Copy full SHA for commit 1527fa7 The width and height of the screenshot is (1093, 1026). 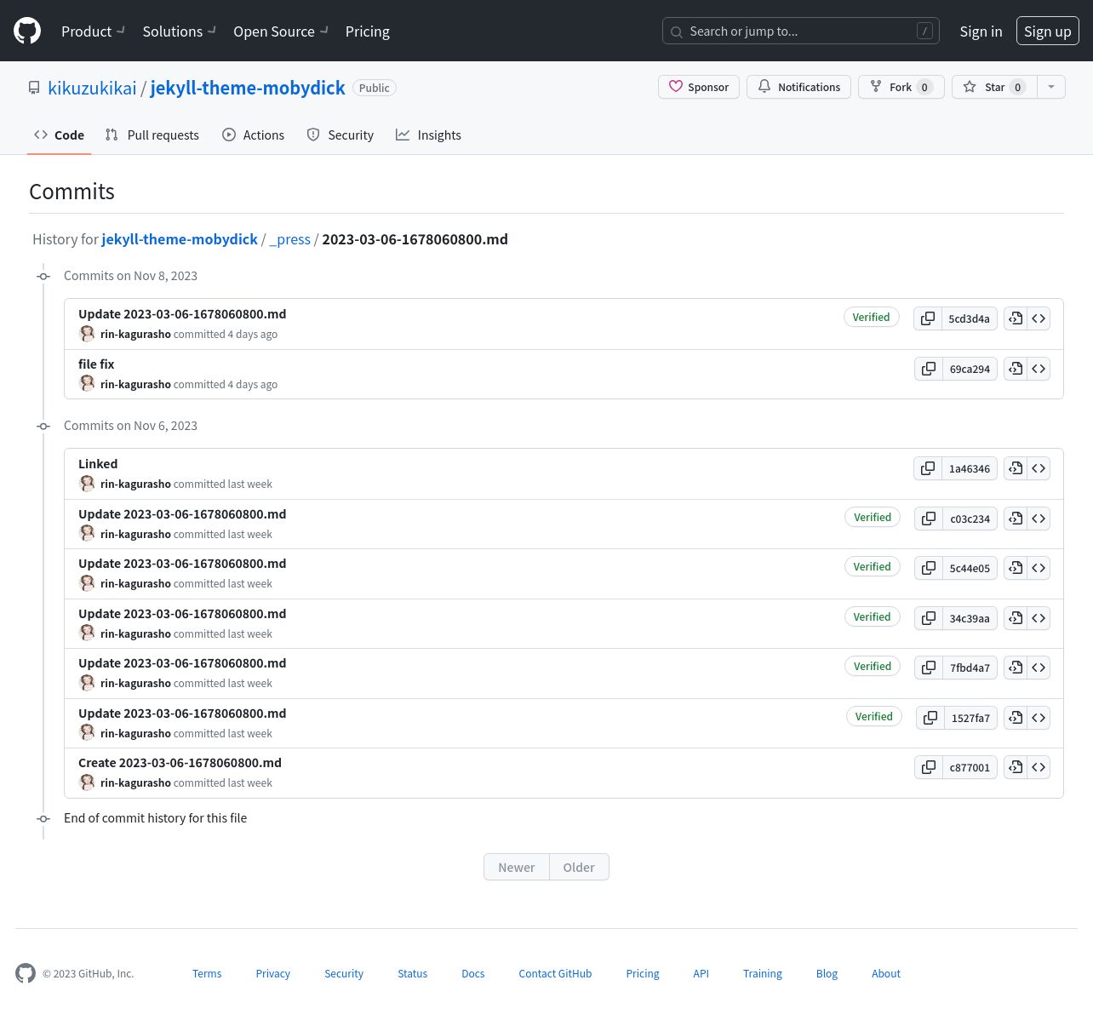point(930,718)
